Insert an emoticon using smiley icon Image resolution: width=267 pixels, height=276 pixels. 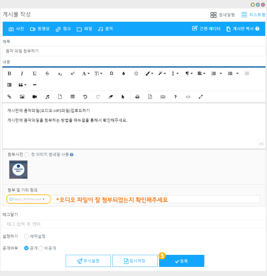click(136, 73)
